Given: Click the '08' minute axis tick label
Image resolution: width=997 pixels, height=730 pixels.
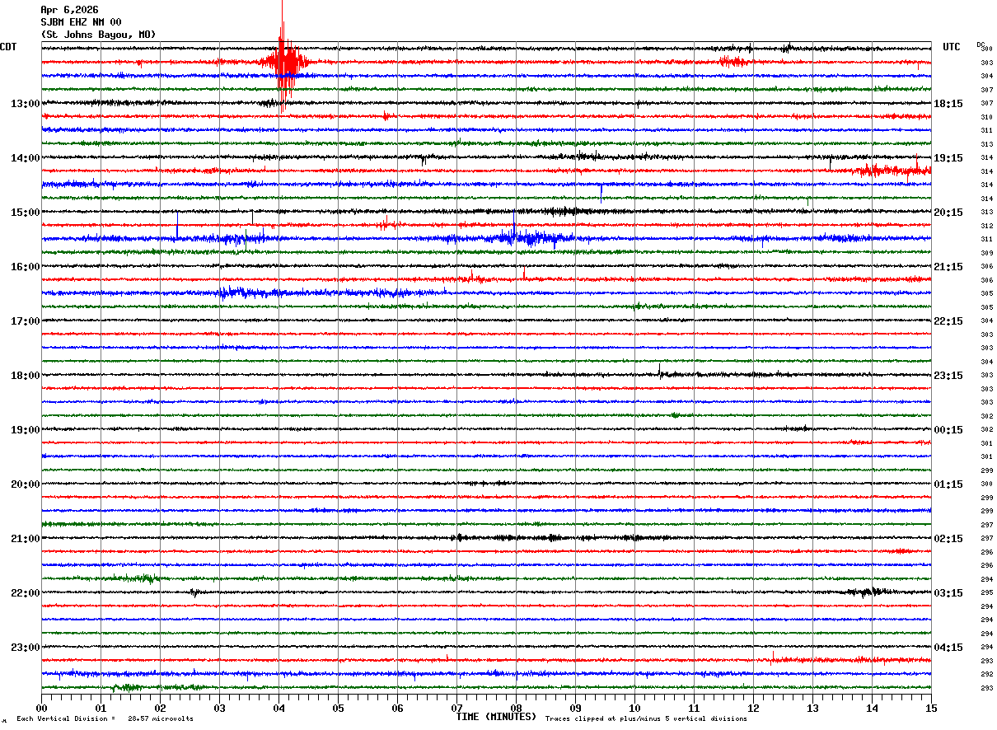Looking at the screenshot, I should tap(516, 708).
